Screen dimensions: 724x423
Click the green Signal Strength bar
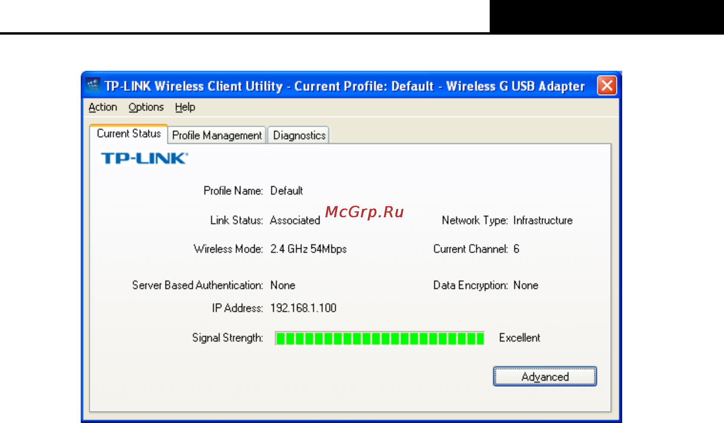(380, 338)
